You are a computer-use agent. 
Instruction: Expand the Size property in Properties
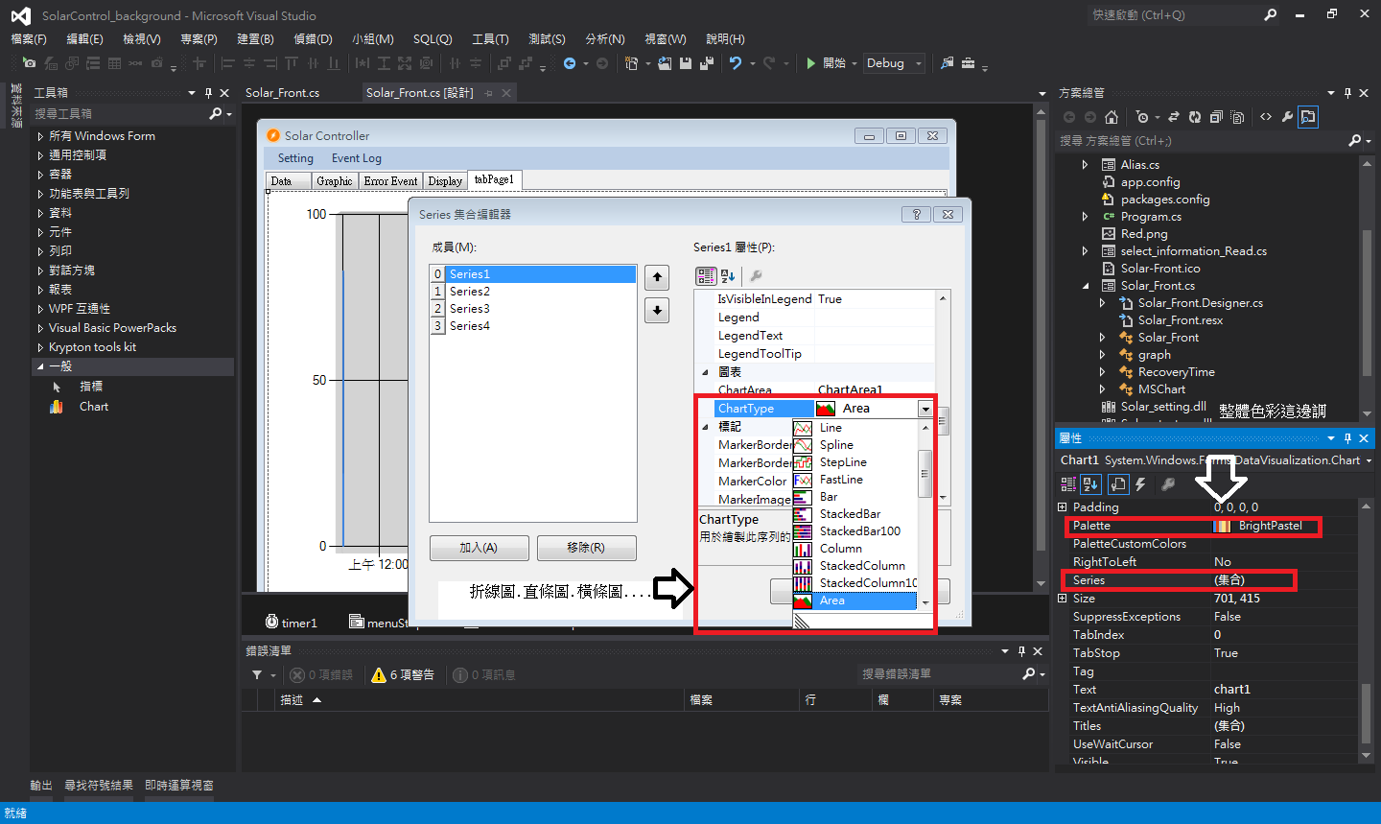click(x=1062, y=599)
